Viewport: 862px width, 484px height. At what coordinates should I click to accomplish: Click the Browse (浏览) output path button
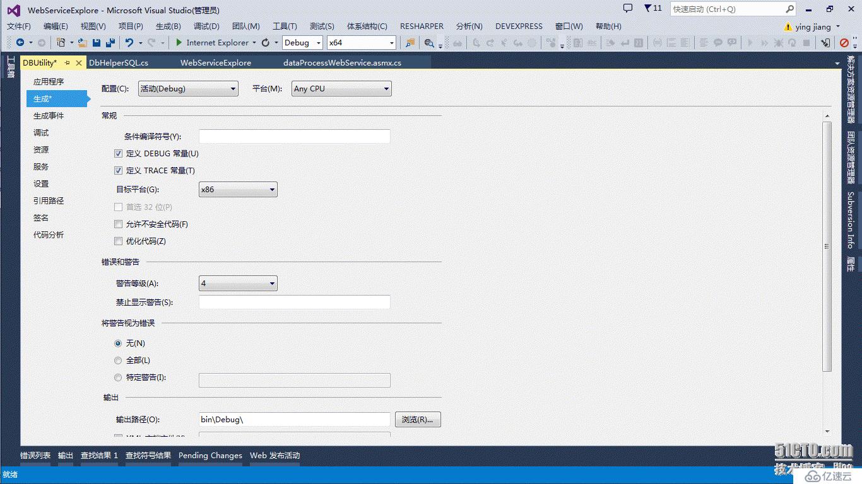[418, 419]
